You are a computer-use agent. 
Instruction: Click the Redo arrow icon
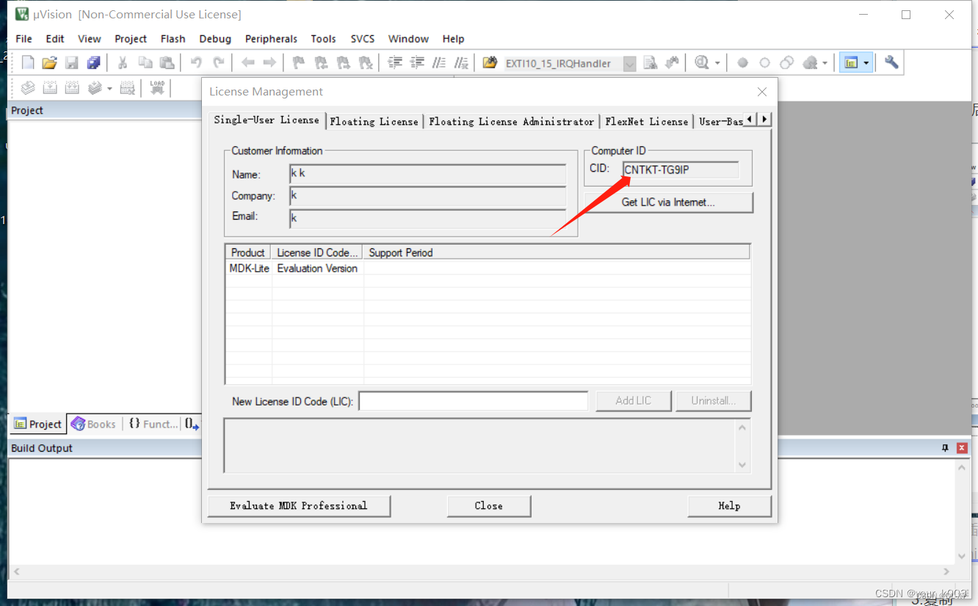click(218, 63)
